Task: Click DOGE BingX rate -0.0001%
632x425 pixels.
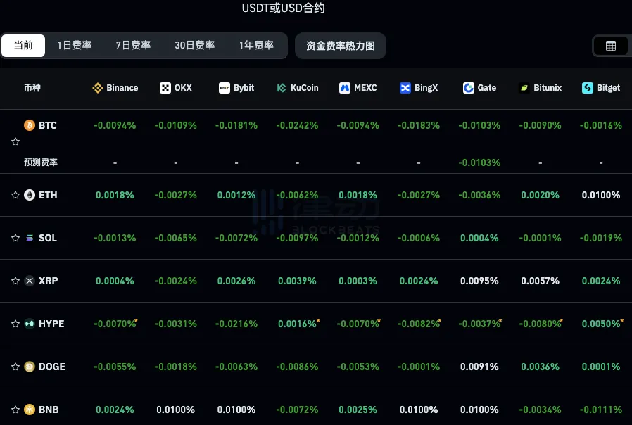Action: [418, 367]
